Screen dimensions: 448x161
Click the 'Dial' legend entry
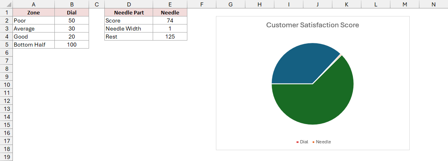[x=302, y=142]
